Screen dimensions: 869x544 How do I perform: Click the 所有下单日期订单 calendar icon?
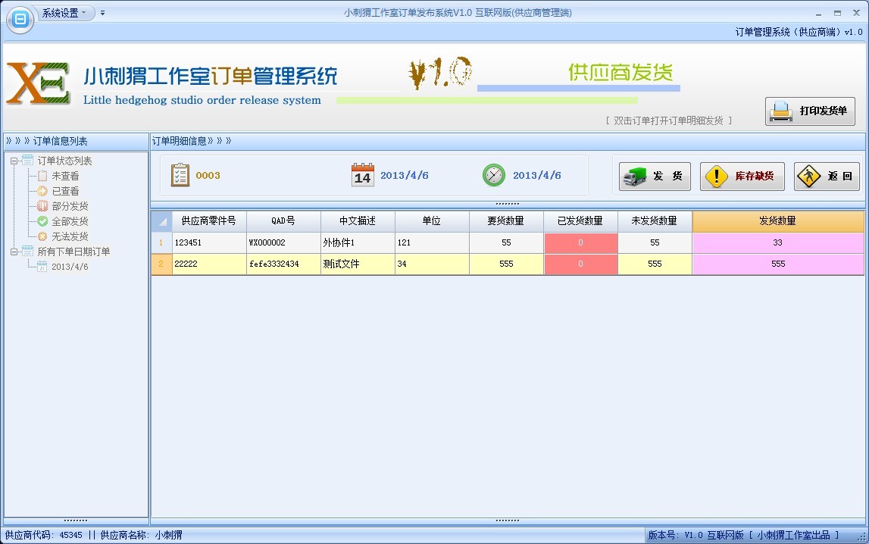(x=28, y=252)
